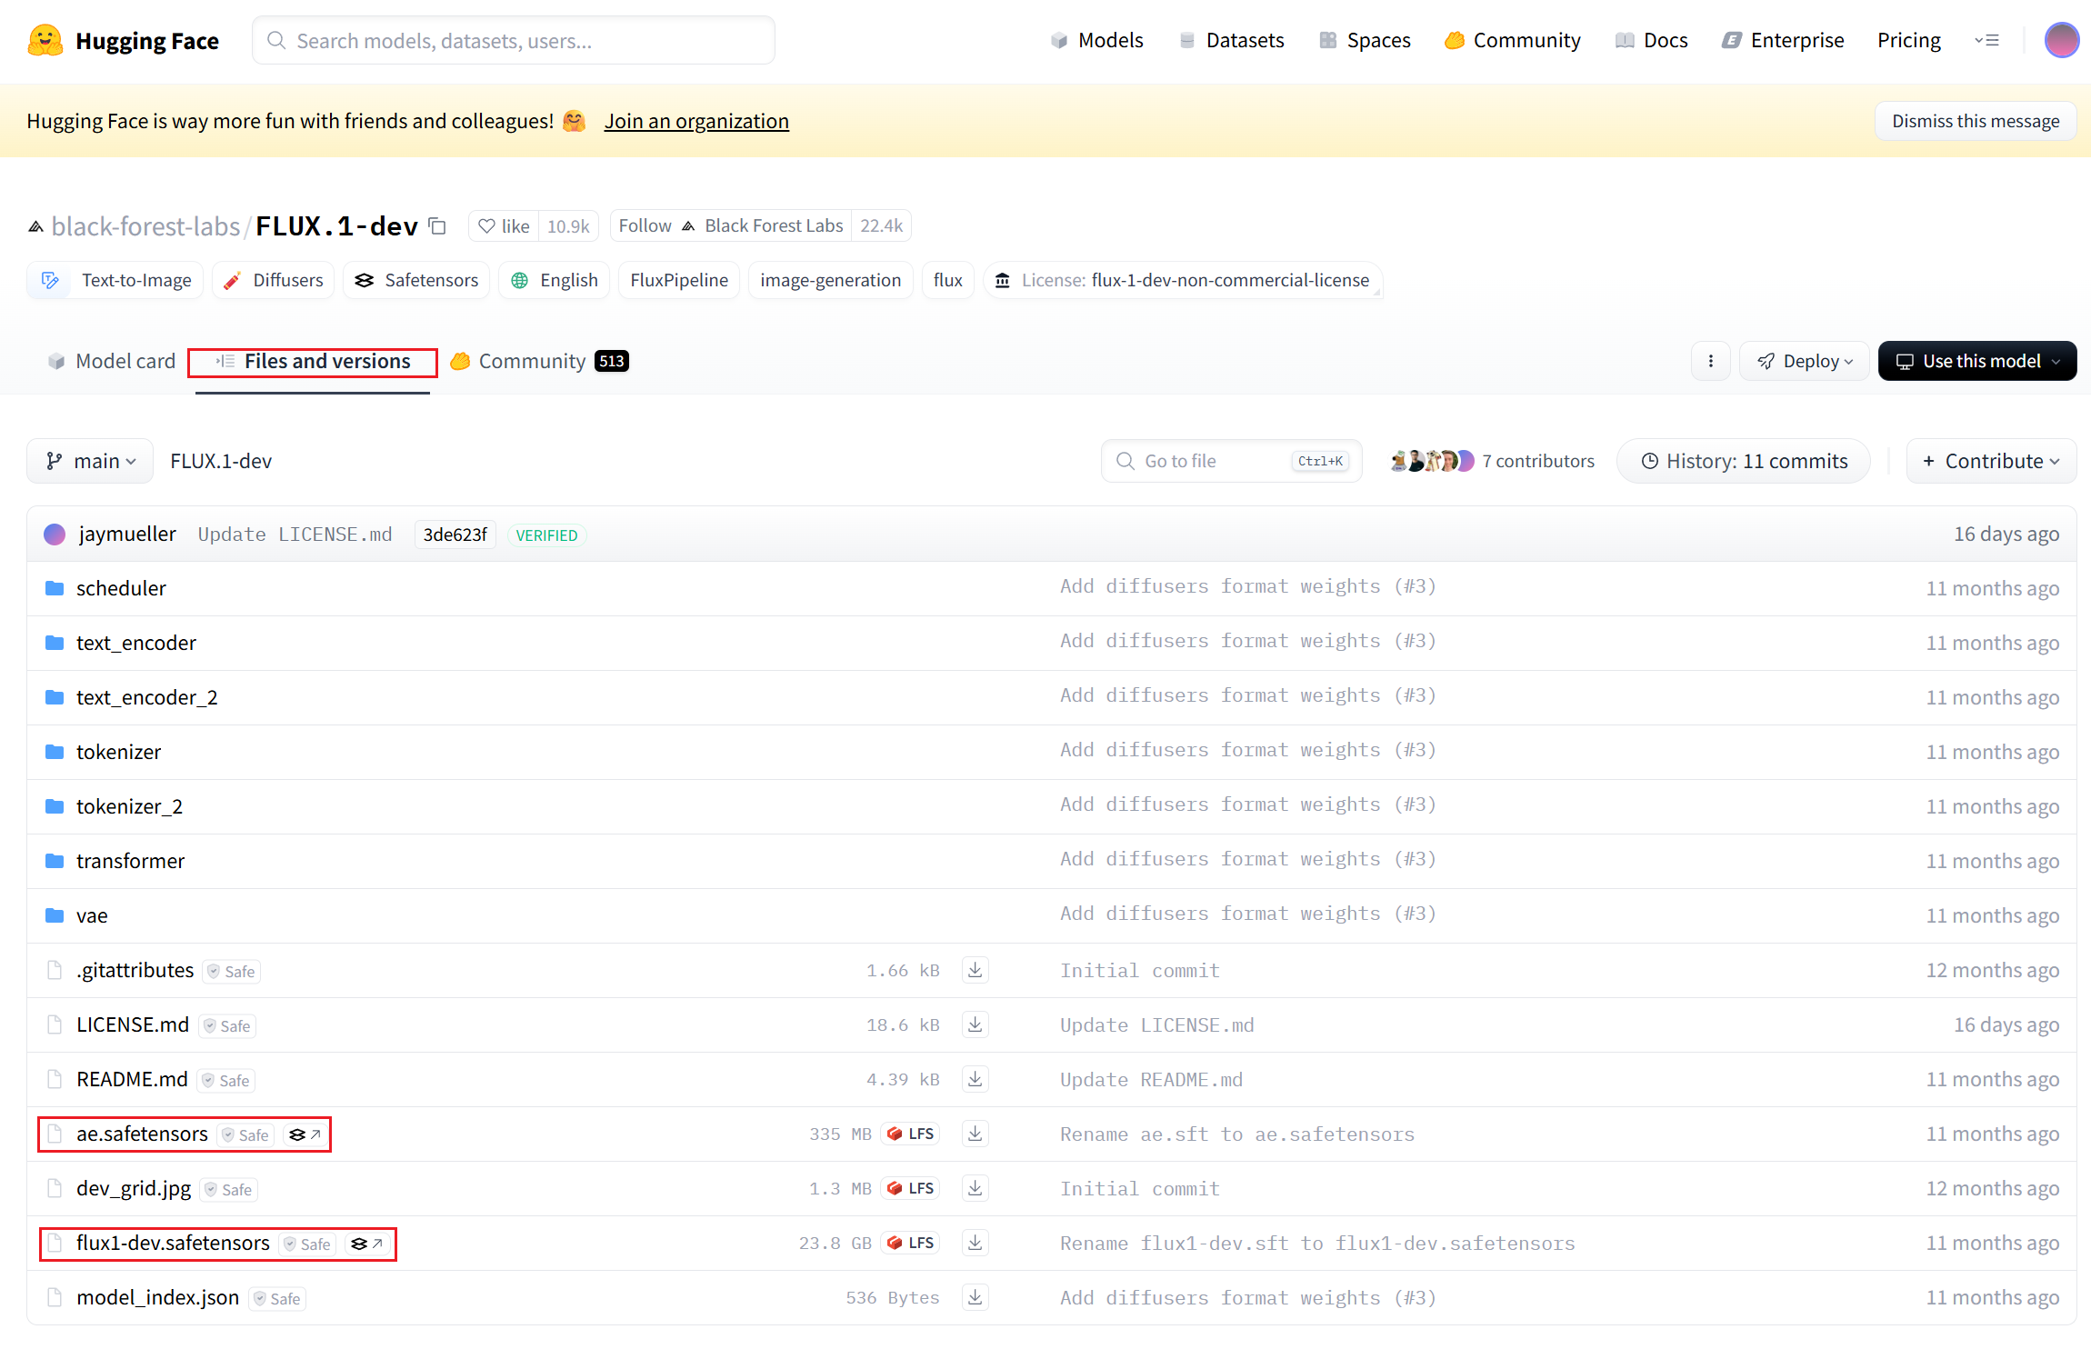Open the transformer folder

[x=130, y=861]
